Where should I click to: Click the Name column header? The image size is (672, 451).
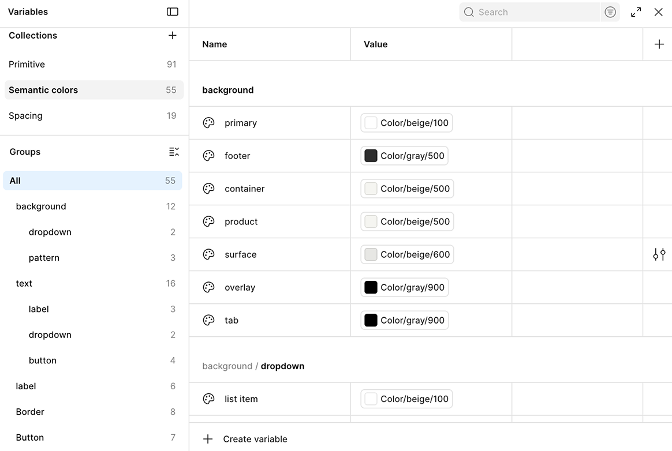coord(215,44)
